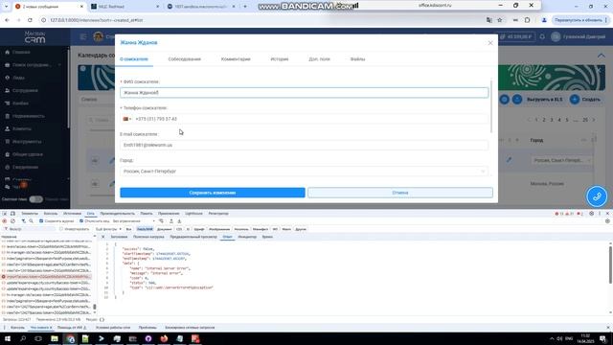Image resolution: width=613 pixels, height=345 pixels.
Task: Toggle the sidebar hamburger menu
Action: pyautogui.click(x=83, y=36)
